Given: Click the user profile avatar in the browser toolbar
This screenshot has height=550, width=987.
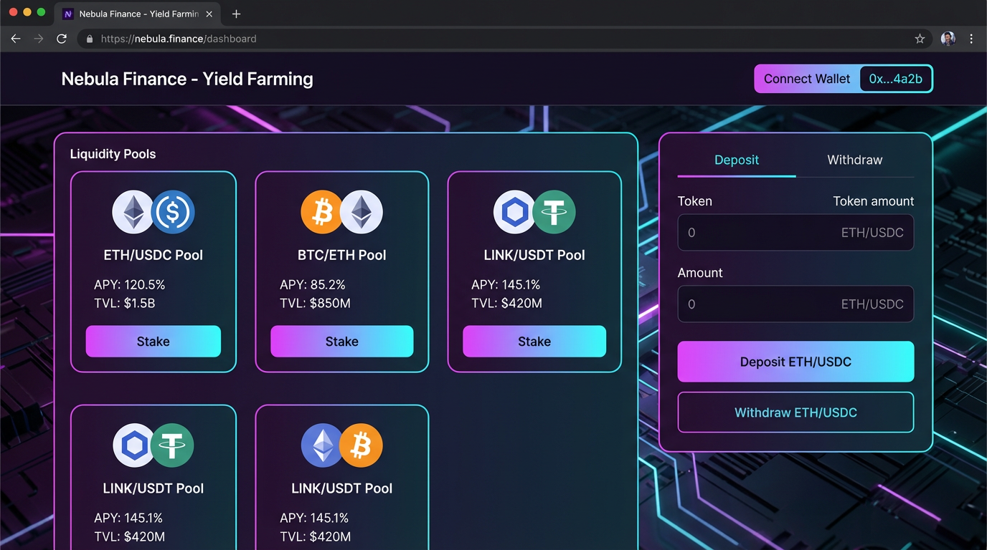Looking at the screenshot, I should 948,38.
